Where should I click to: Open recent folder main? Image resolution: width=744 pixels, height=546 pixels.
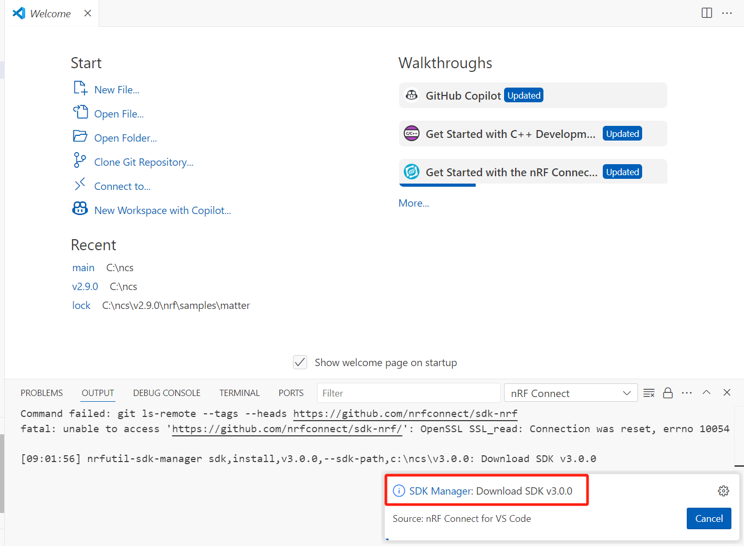(x=83, y=267)
